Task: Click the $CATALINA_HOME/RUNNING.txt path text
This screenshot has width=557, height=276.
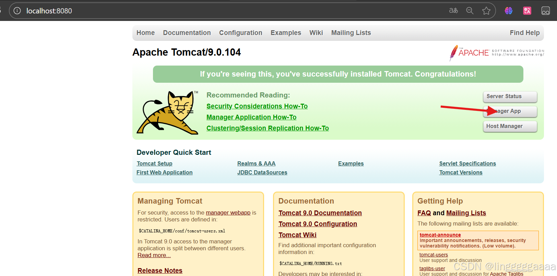Action: point(310,264)
